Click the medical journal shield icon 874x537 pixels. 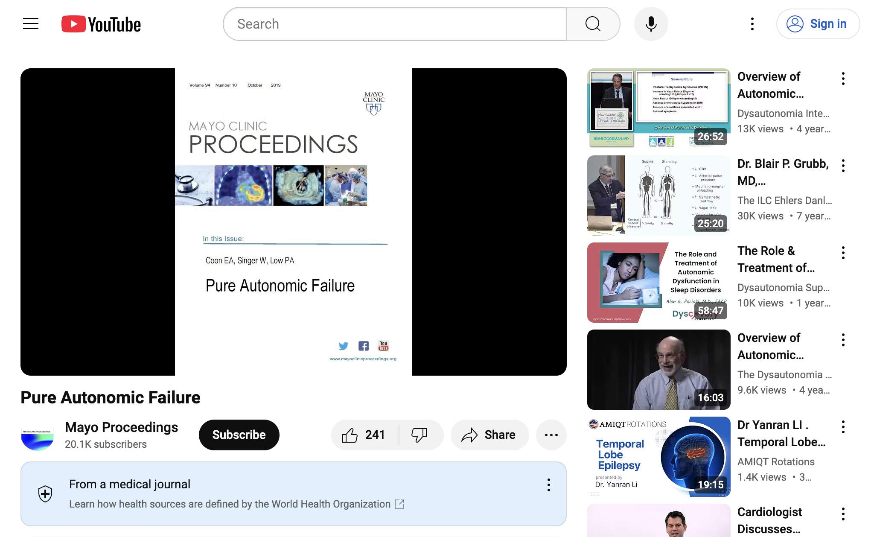pyautogui.click(x=45, y=494)
